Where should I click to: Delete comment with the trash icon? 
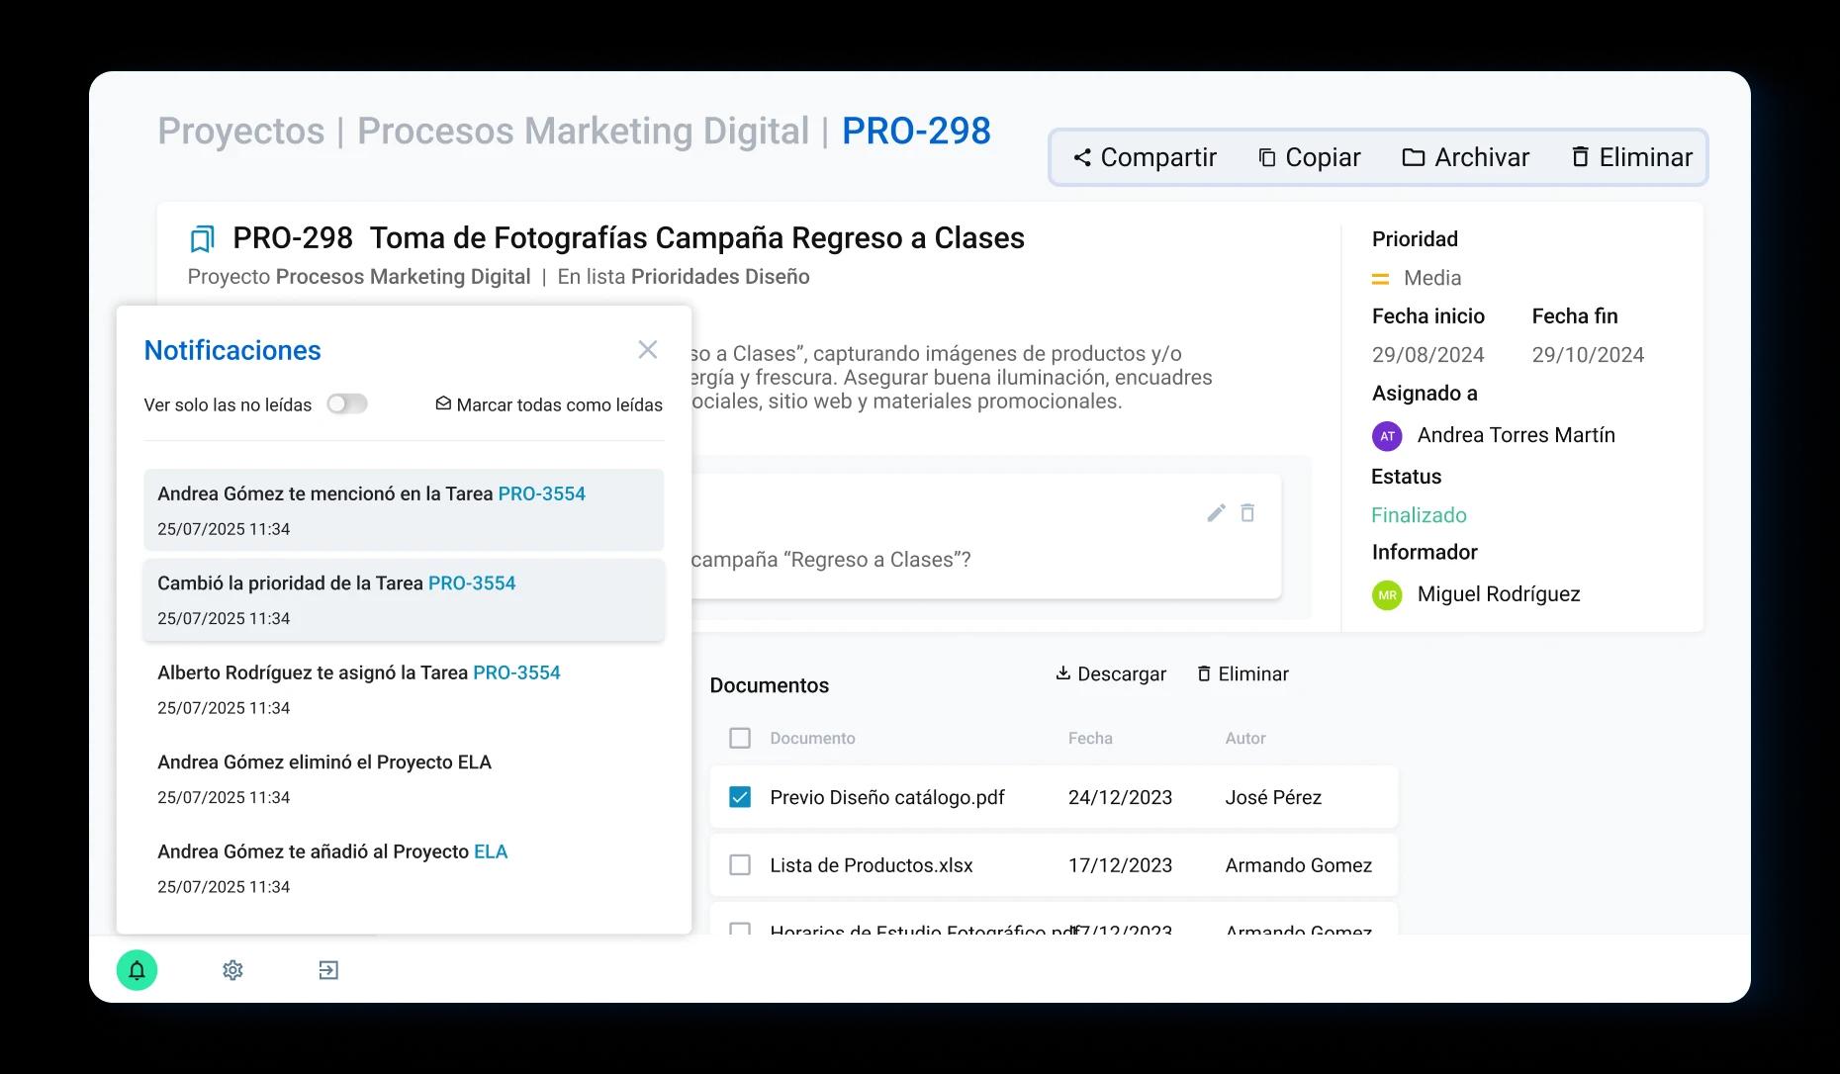pyautogui.click(x=1247, y=512)
